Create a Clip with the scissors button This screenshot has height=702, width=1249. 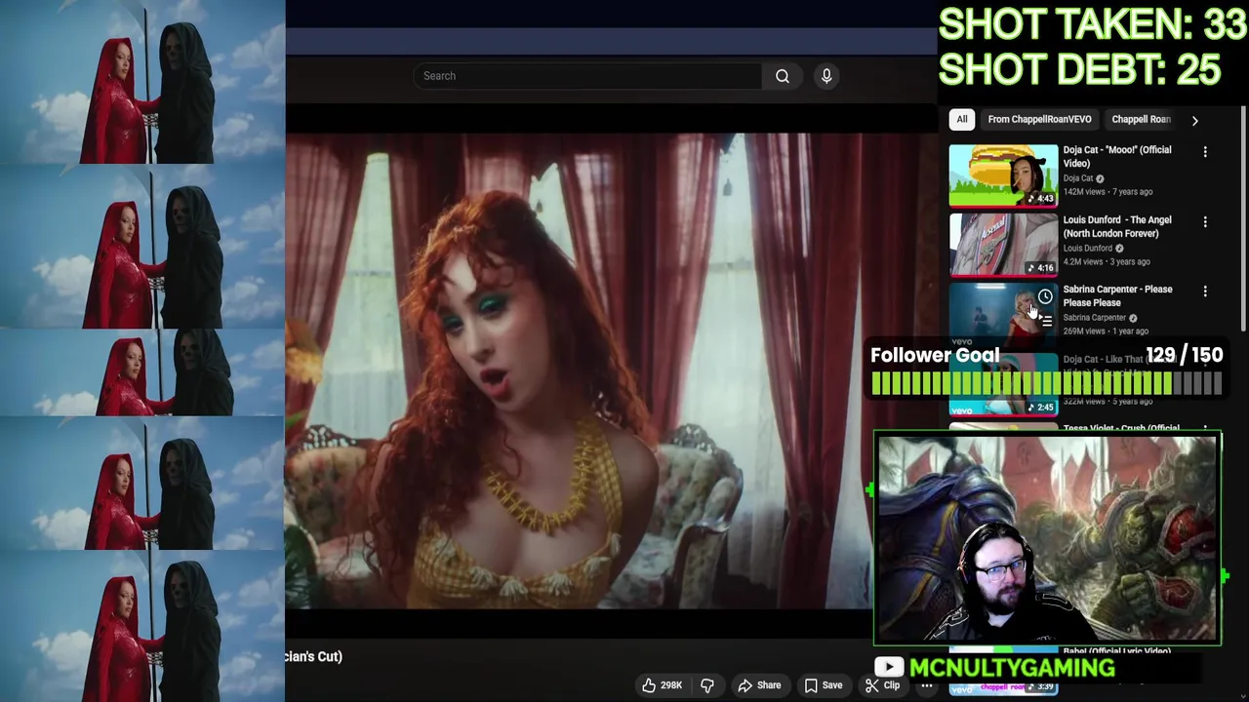click(882, 685)
